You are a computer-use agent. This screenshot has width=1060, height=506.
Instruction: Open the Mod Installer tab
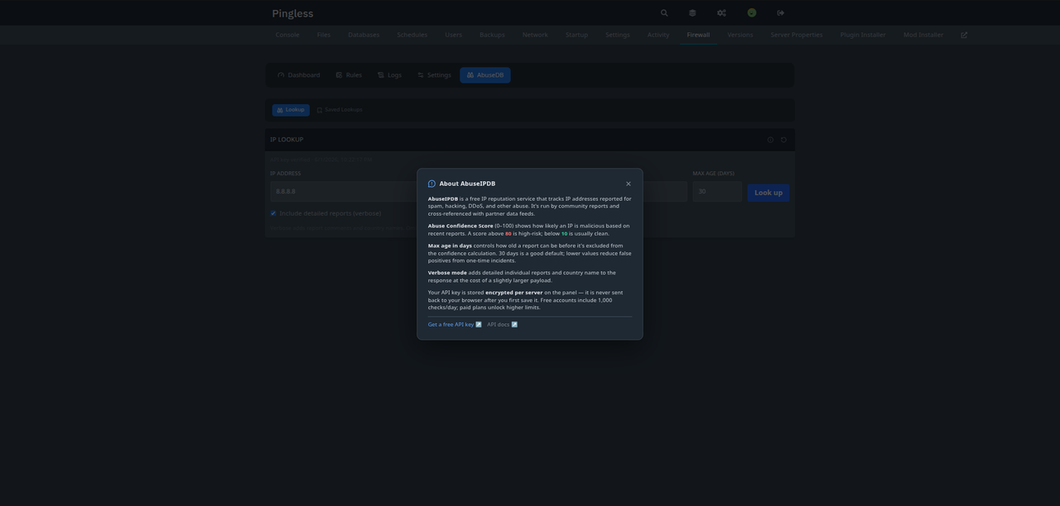[923, 35]
